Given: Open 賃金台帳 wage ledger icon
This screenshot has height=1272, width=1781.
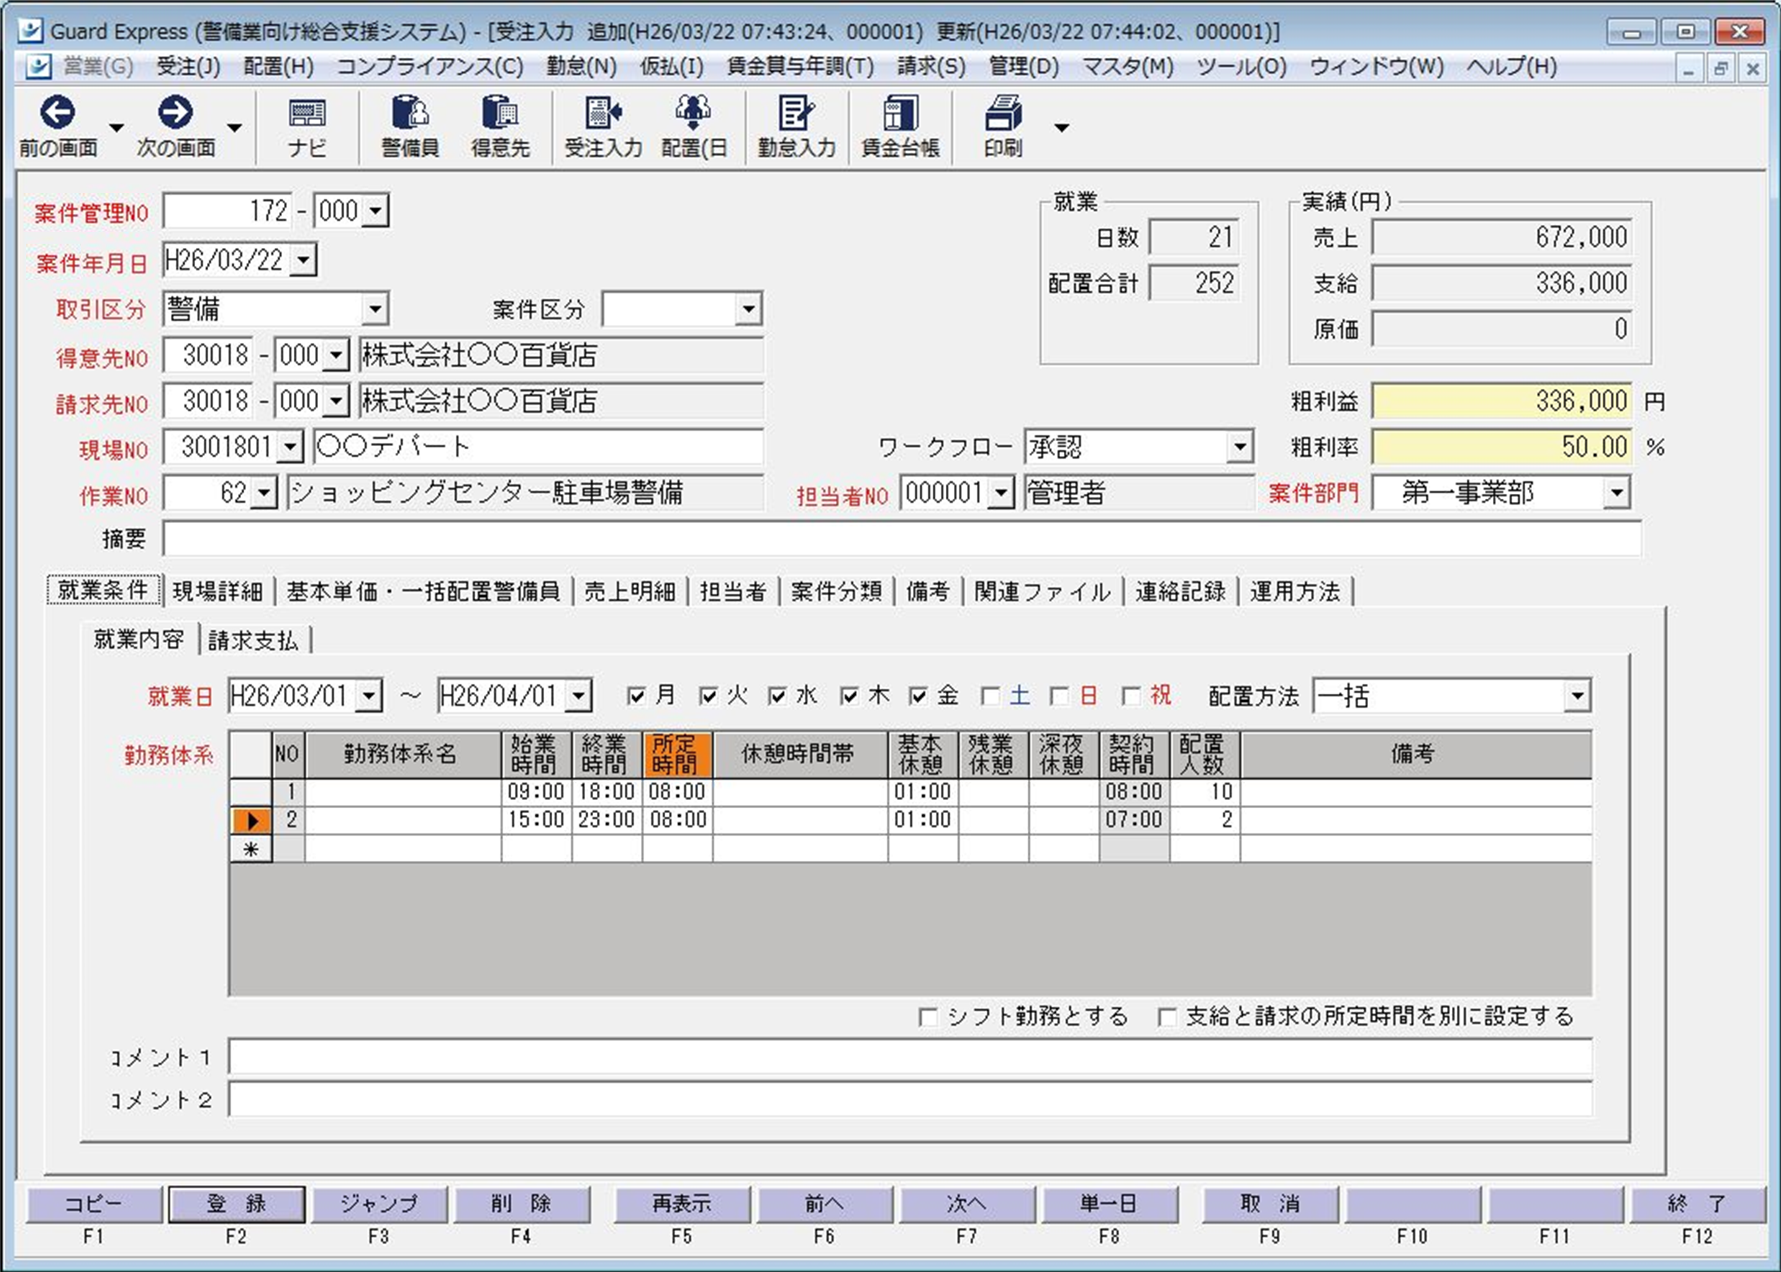Looking at the screenshot, I should 900,113.
